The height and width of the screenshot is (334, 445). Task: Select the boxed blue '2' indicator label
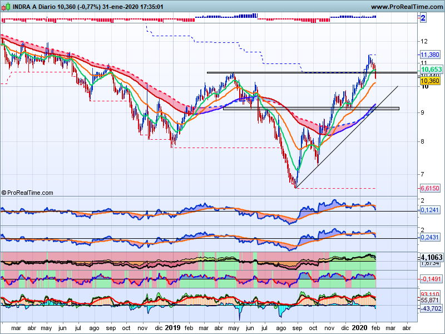pos(423,18)
